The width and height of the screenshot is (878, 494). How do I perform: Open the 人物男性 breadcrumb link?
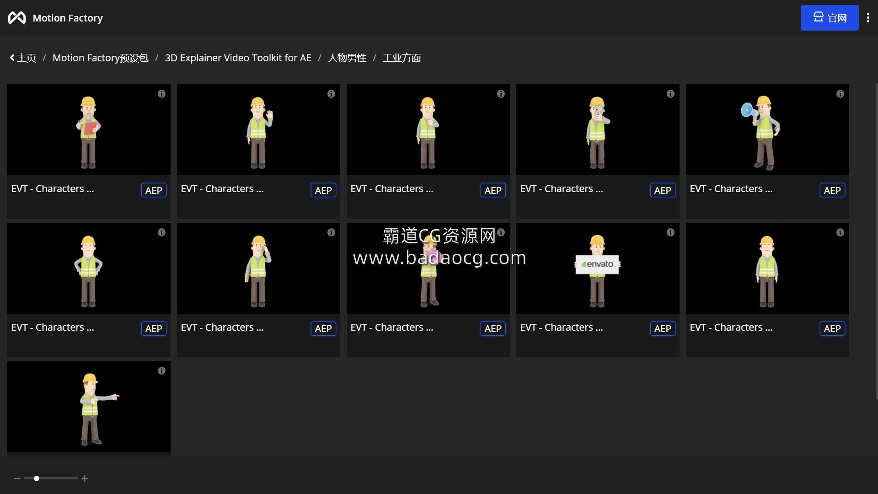(x=347, y=58)
